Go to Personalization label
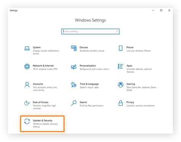Image resolution: width=181 pixels, height=142 pixels. pos(88,66)
